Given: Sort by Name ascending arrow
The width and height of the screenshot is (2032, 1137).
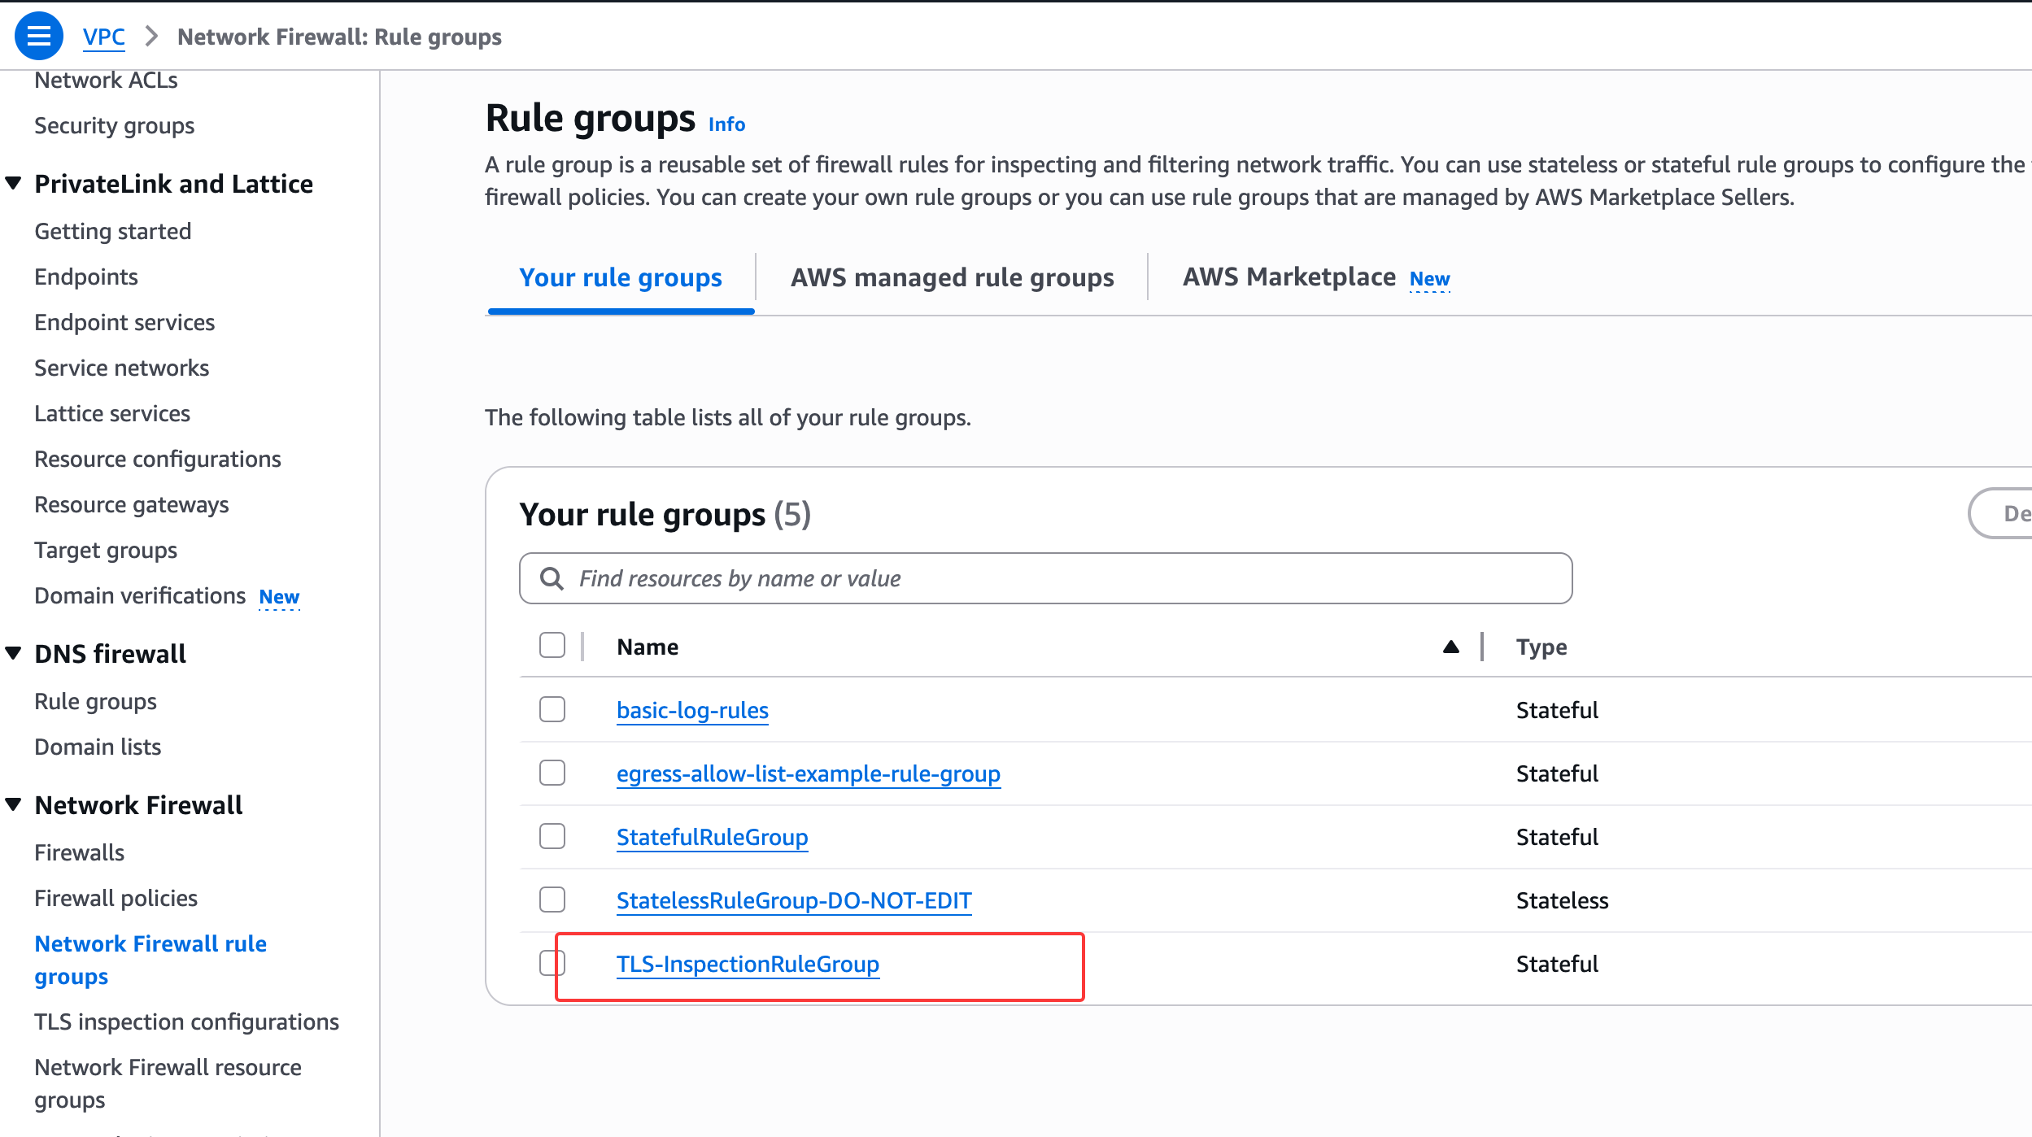Looking at the screenshot, I should click(1450, 647).
